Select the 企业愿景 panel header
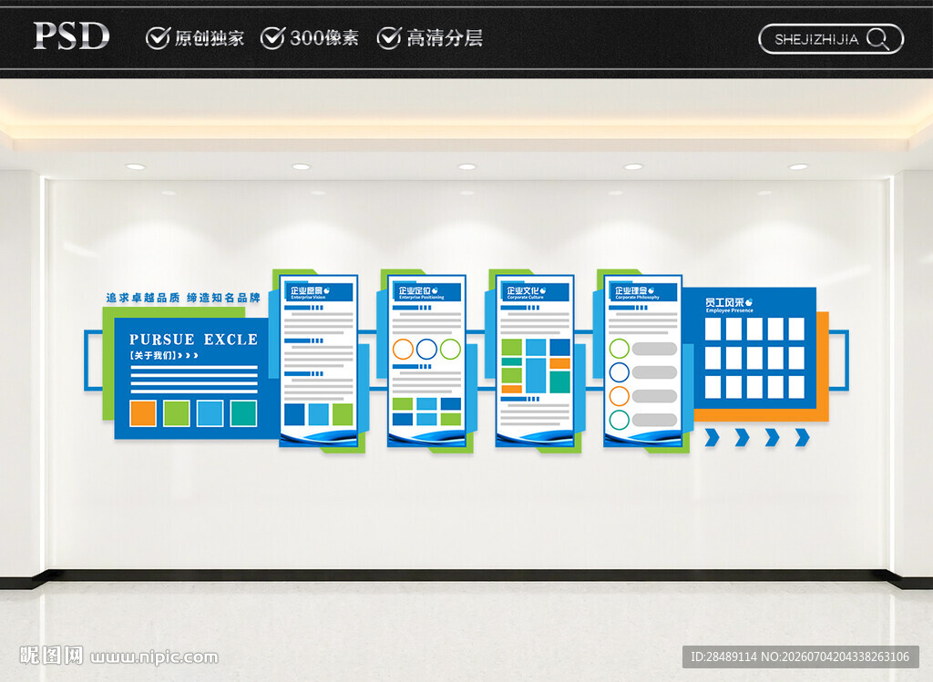Screen dimensions: 933x682 [x=319, y=292]
